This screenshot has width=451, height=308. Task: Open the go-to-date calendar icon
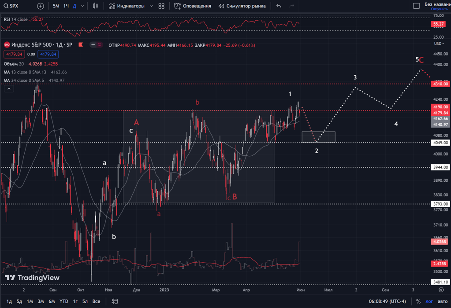(x=115, y=301)
